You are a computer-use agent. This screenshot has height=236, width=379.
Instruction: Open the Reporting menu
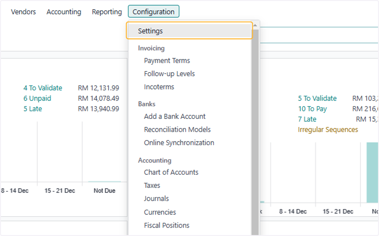[x=107, y=12]
